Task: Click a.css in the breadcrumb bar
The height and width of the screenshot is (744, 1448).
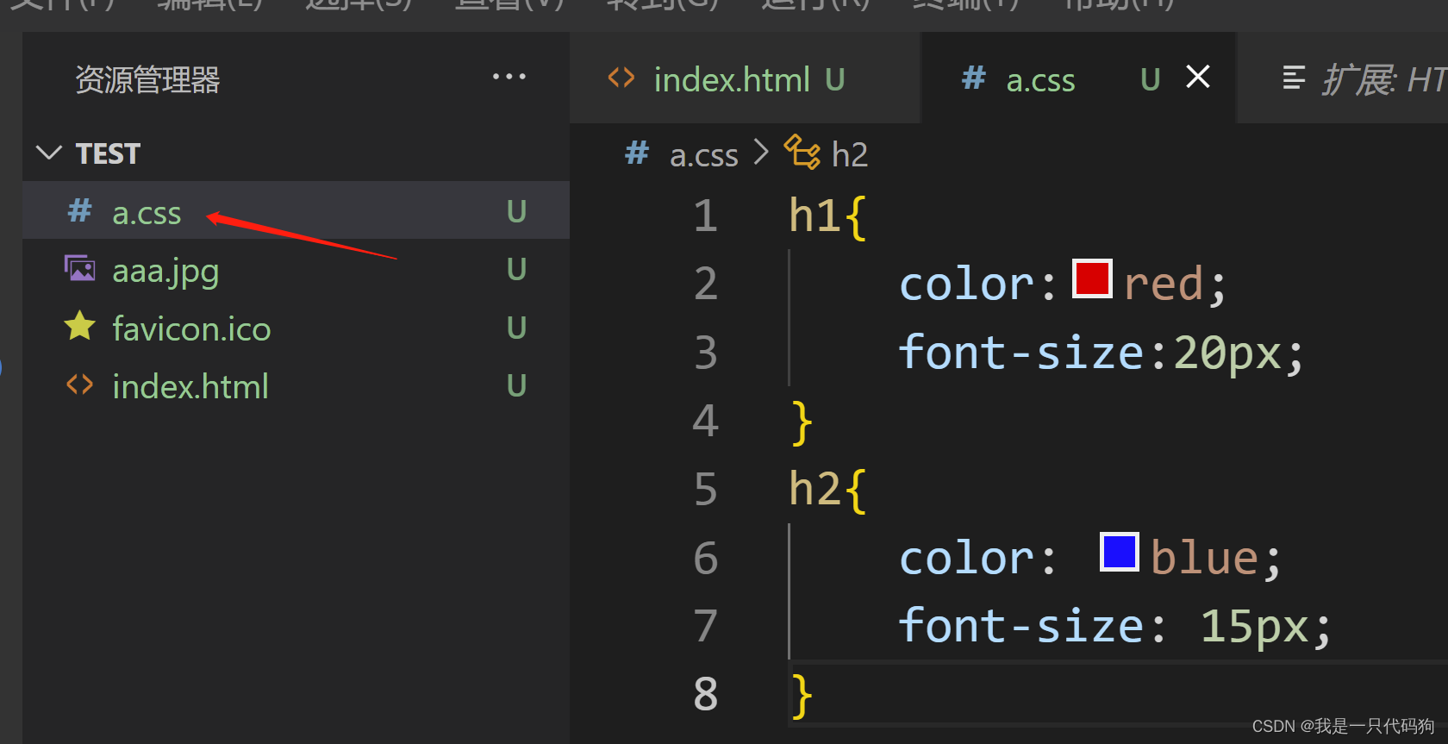Action: (x=704, y=155)
